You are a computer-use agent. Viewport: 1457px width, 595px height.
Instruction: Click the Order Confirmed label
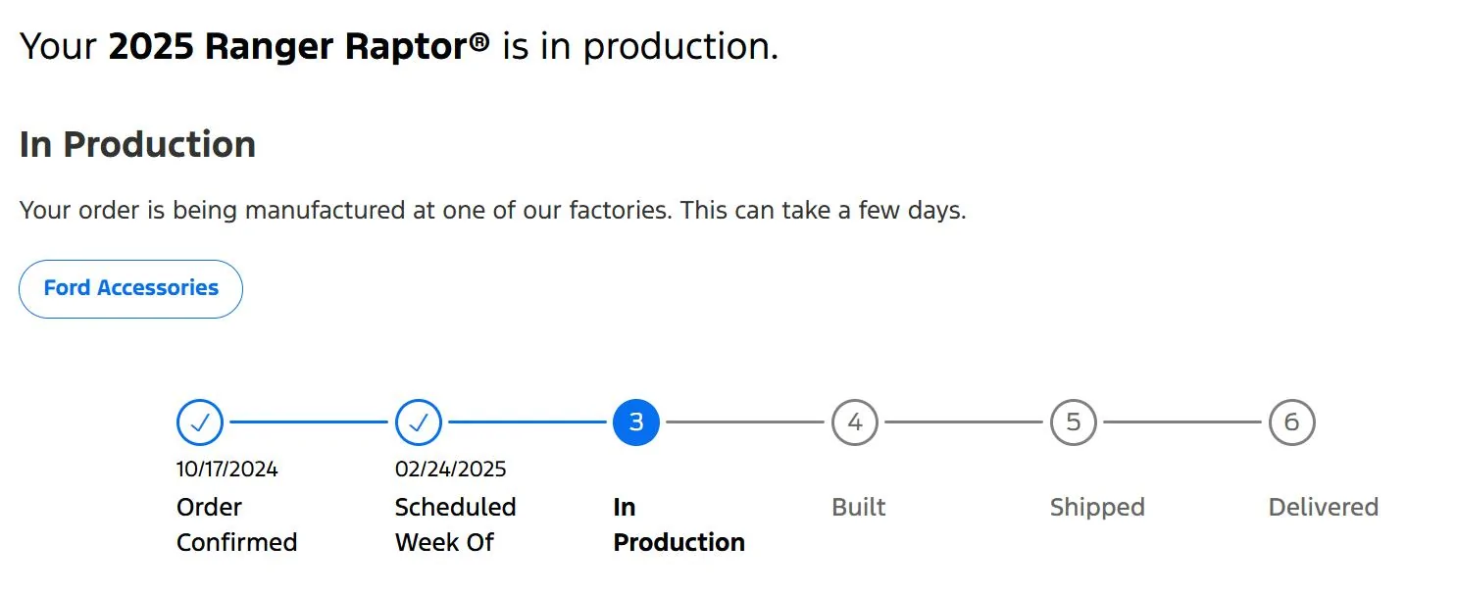pyautogui.click(x=236, y=524)
